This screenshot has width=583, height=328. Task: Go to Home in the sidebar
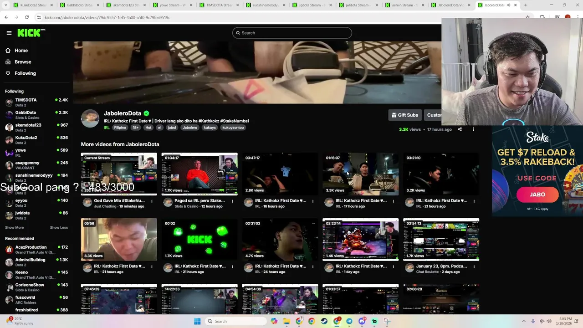21,51
